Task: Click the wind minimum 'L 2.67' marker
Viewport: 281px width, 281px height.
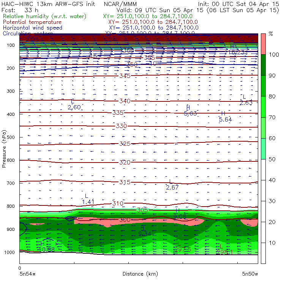Action: [x=172, y=185]
